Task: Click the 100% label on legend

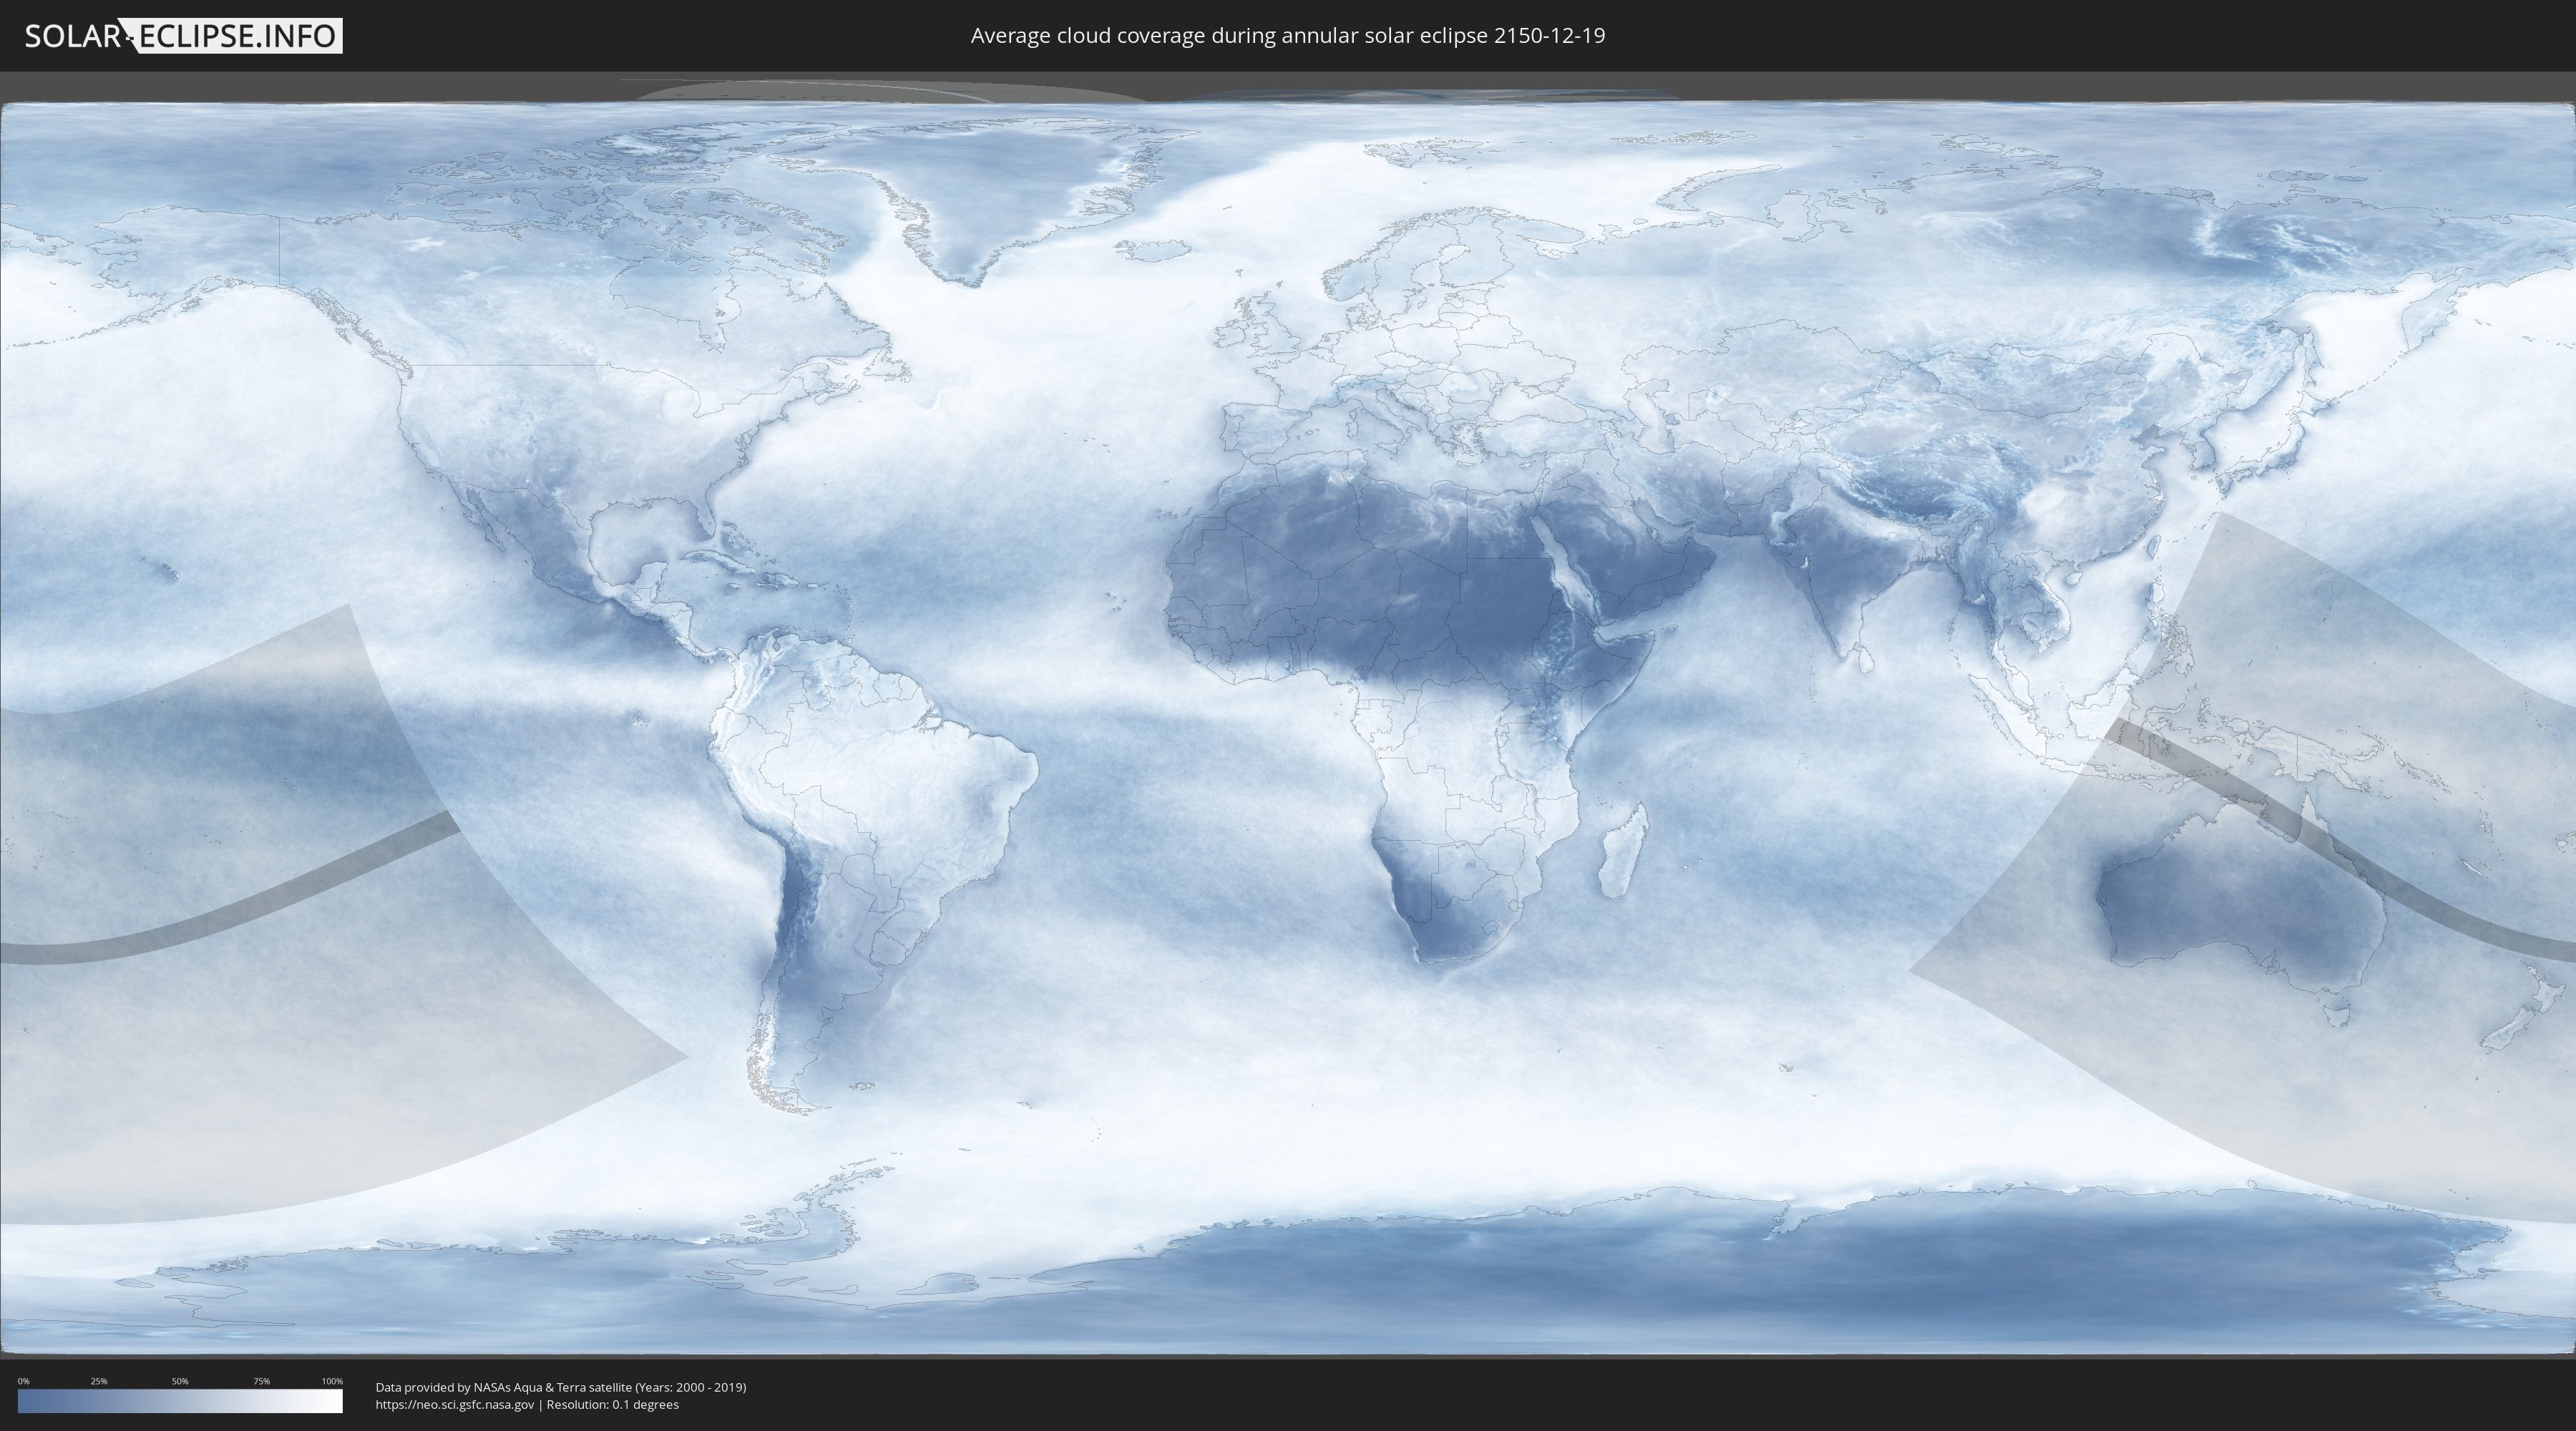Action: click(332, 1381)
